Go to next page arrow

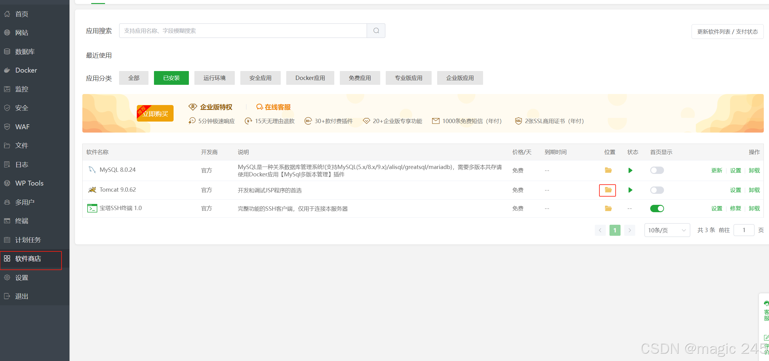pyautogui.click(x=629, y=230)
